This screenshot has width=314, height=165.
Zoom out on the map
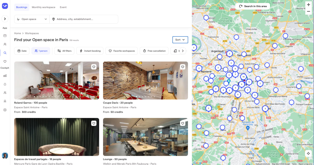tap(309, 11)
